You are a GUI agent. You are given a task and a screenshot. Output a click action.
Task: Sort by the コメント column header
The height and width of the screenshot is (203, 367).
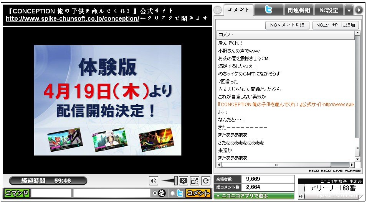[286, 34]
